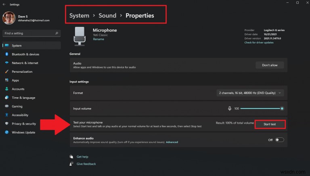Open Bluetooth & devices icon
The width and height of the screenshot is (310, 176).
(x=7, y=54)
